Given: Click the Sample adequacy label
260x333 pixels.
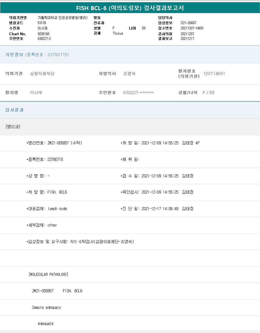Looking at the screenshot, I should [46, 307].
